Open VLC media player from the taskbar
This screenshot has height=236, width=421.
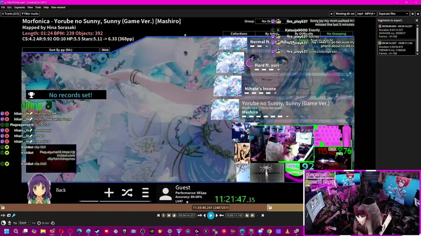click(287, 231)
